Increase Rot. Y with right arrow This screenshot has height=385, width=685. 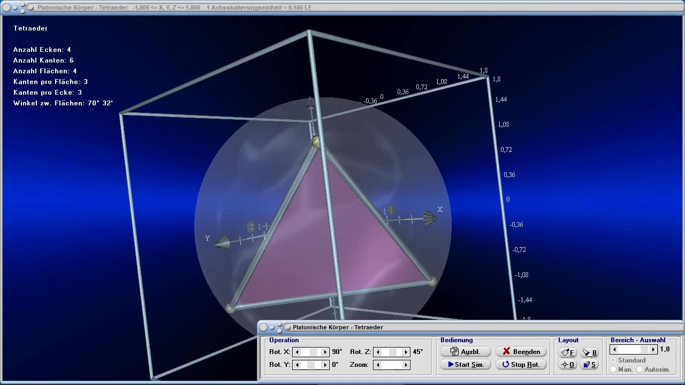(x=325, y=365)
